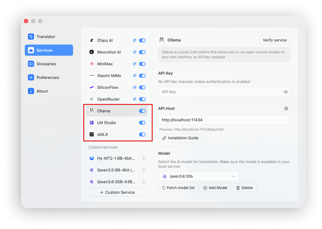Click the Verify service button
The width and height of the screenshot is (322, 229).
(x=275, y=40)
